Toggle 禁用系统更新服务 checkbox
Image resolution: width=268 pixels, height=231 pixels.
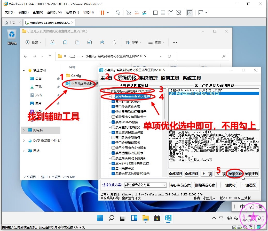coord(113,137)
